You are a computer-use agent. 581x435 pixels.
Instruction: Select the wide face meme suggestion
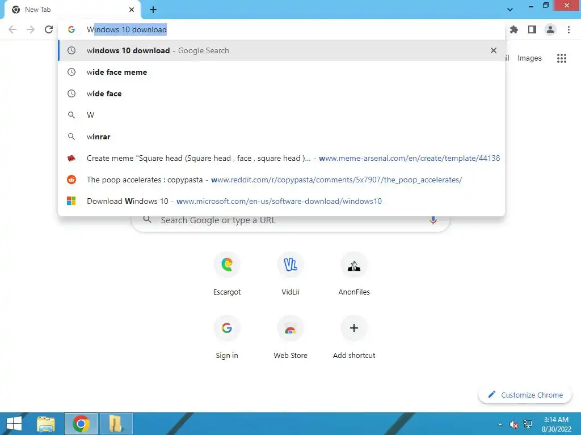tap(281, 72)
